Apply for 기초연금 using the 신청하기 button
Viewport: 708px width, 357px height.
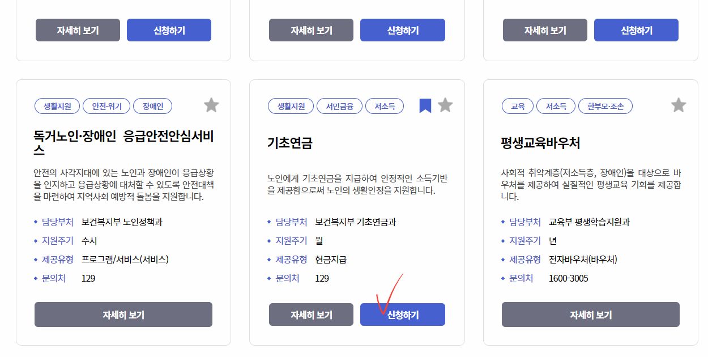[403, 314]
